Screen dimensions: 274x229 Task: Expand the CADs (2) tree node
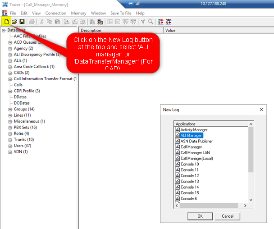(10, 73)
